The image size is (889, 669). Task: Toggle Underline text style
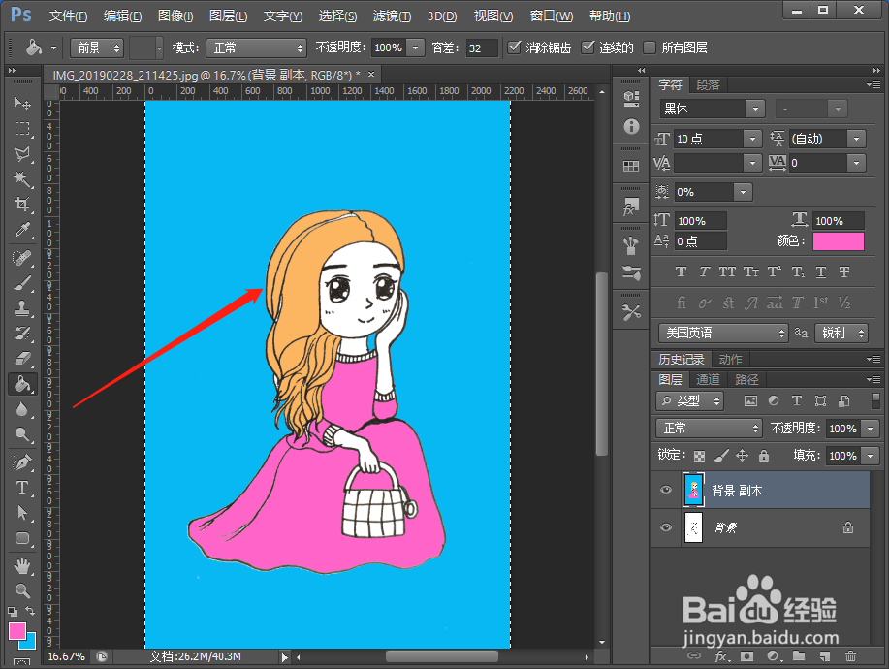821,272
